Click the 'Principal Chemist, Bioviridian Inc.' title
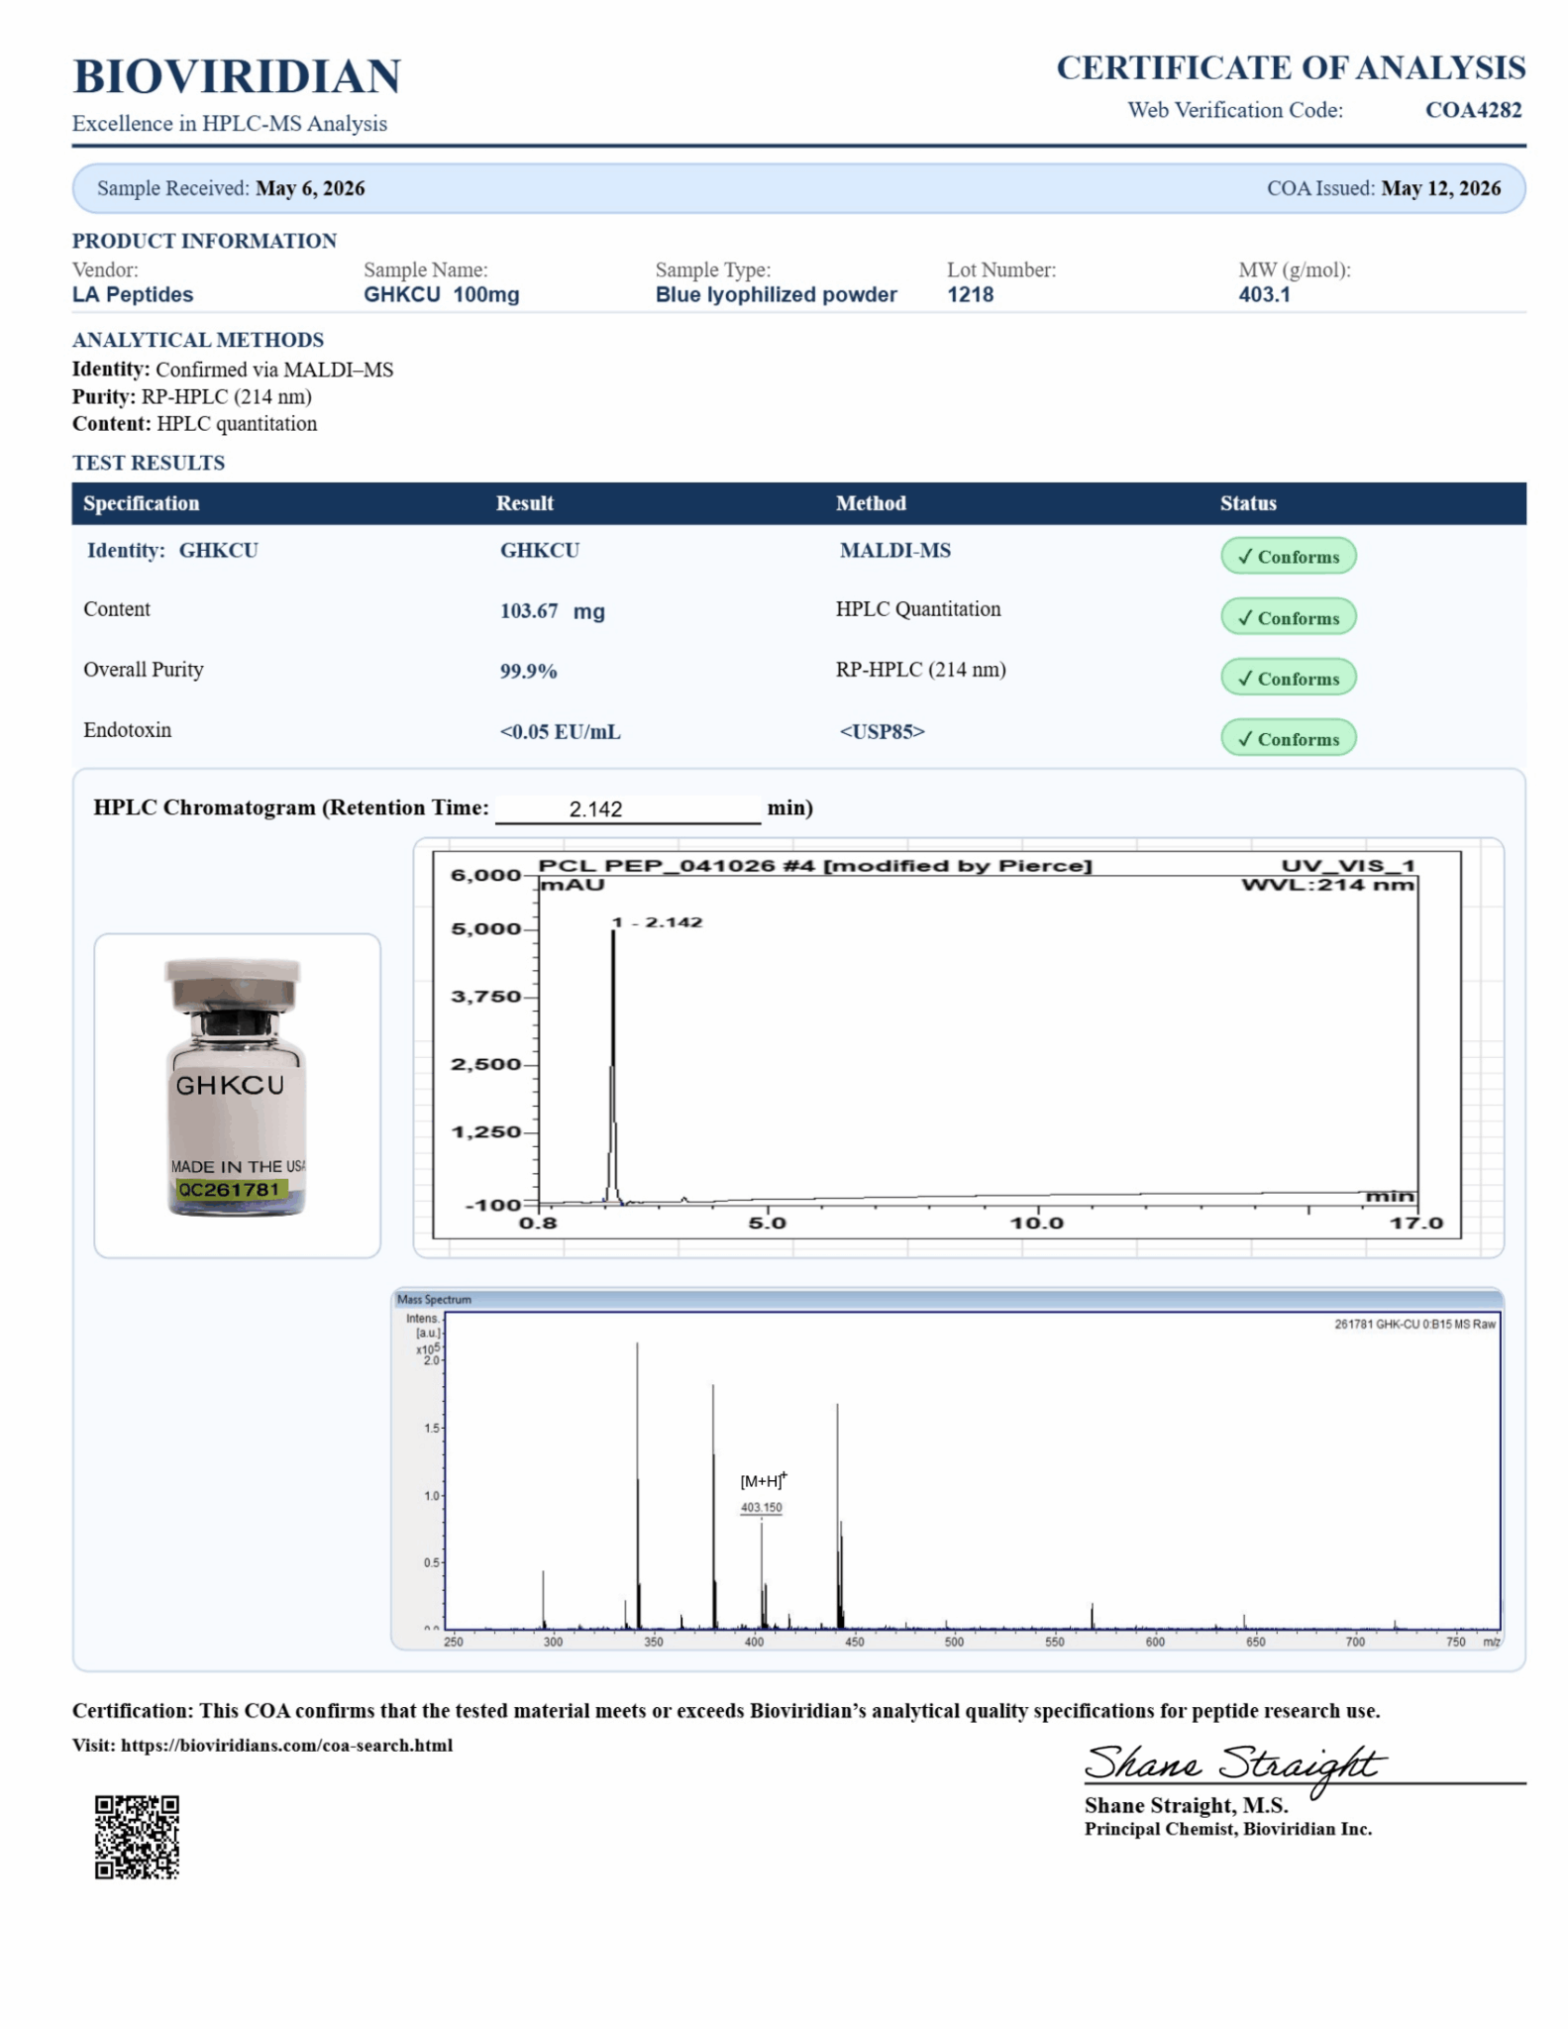The image size is (1568, 2029). pyautogui.click(x=1228, y=1829)
